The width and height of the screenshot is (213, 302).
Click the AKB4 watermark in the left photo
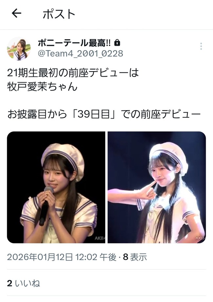(x=100, y=238)
